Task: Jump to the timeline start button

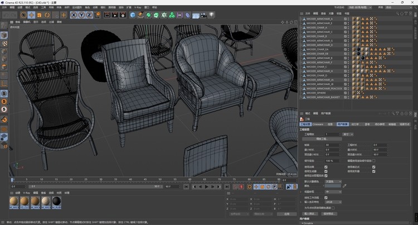Action: pos(186,187)
